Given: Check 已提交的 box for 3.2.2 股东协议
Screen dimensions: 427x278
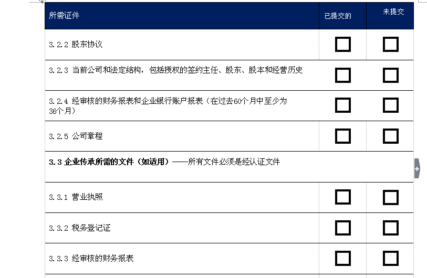Looking at the screenshot, I should point(342,44).
